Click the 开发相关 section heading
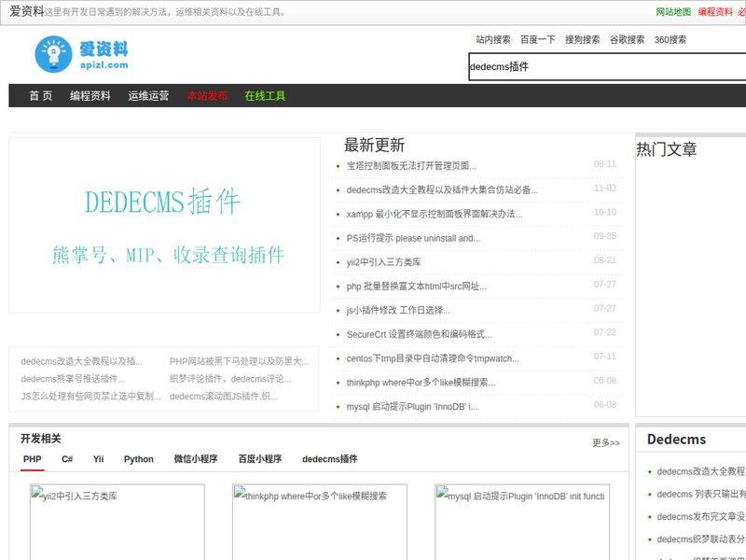 pyautogui.click(x=41, y=439)
